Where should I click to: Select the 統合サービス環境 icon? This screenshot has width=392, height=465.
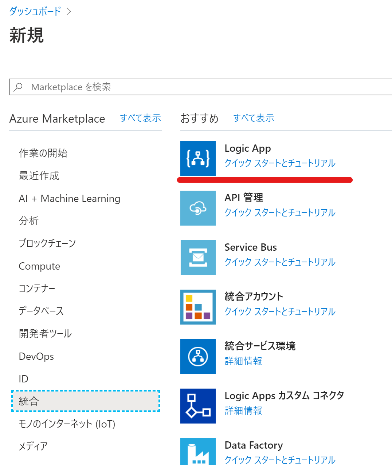[x=198, y=357]
